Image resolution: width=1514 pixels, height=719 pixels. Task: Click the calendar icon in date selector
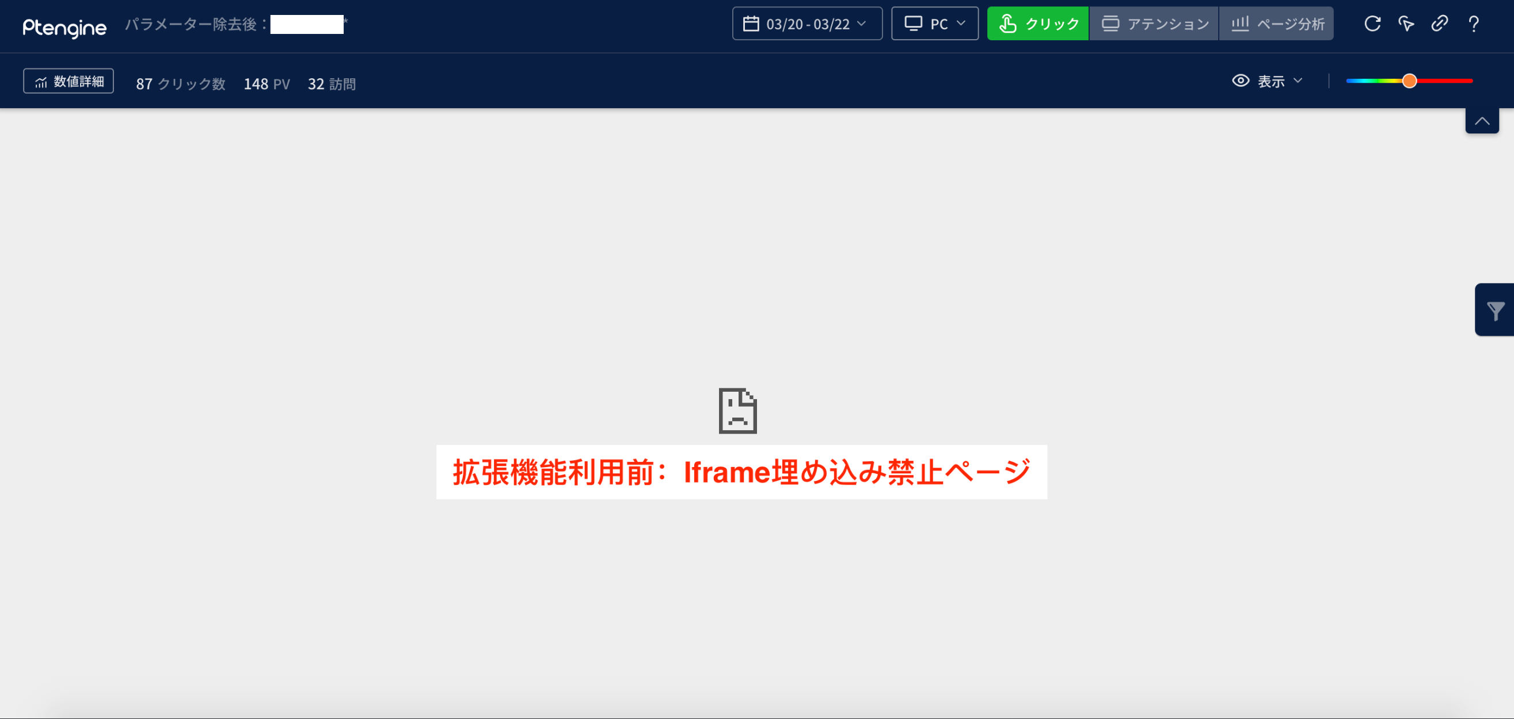tap(751, 24)
